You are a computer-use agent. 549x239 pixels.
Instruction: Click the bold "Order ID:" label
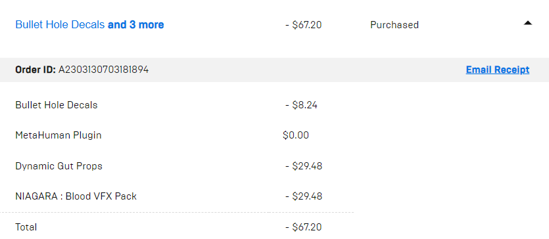pyautogui.click(x=36, y=70)
